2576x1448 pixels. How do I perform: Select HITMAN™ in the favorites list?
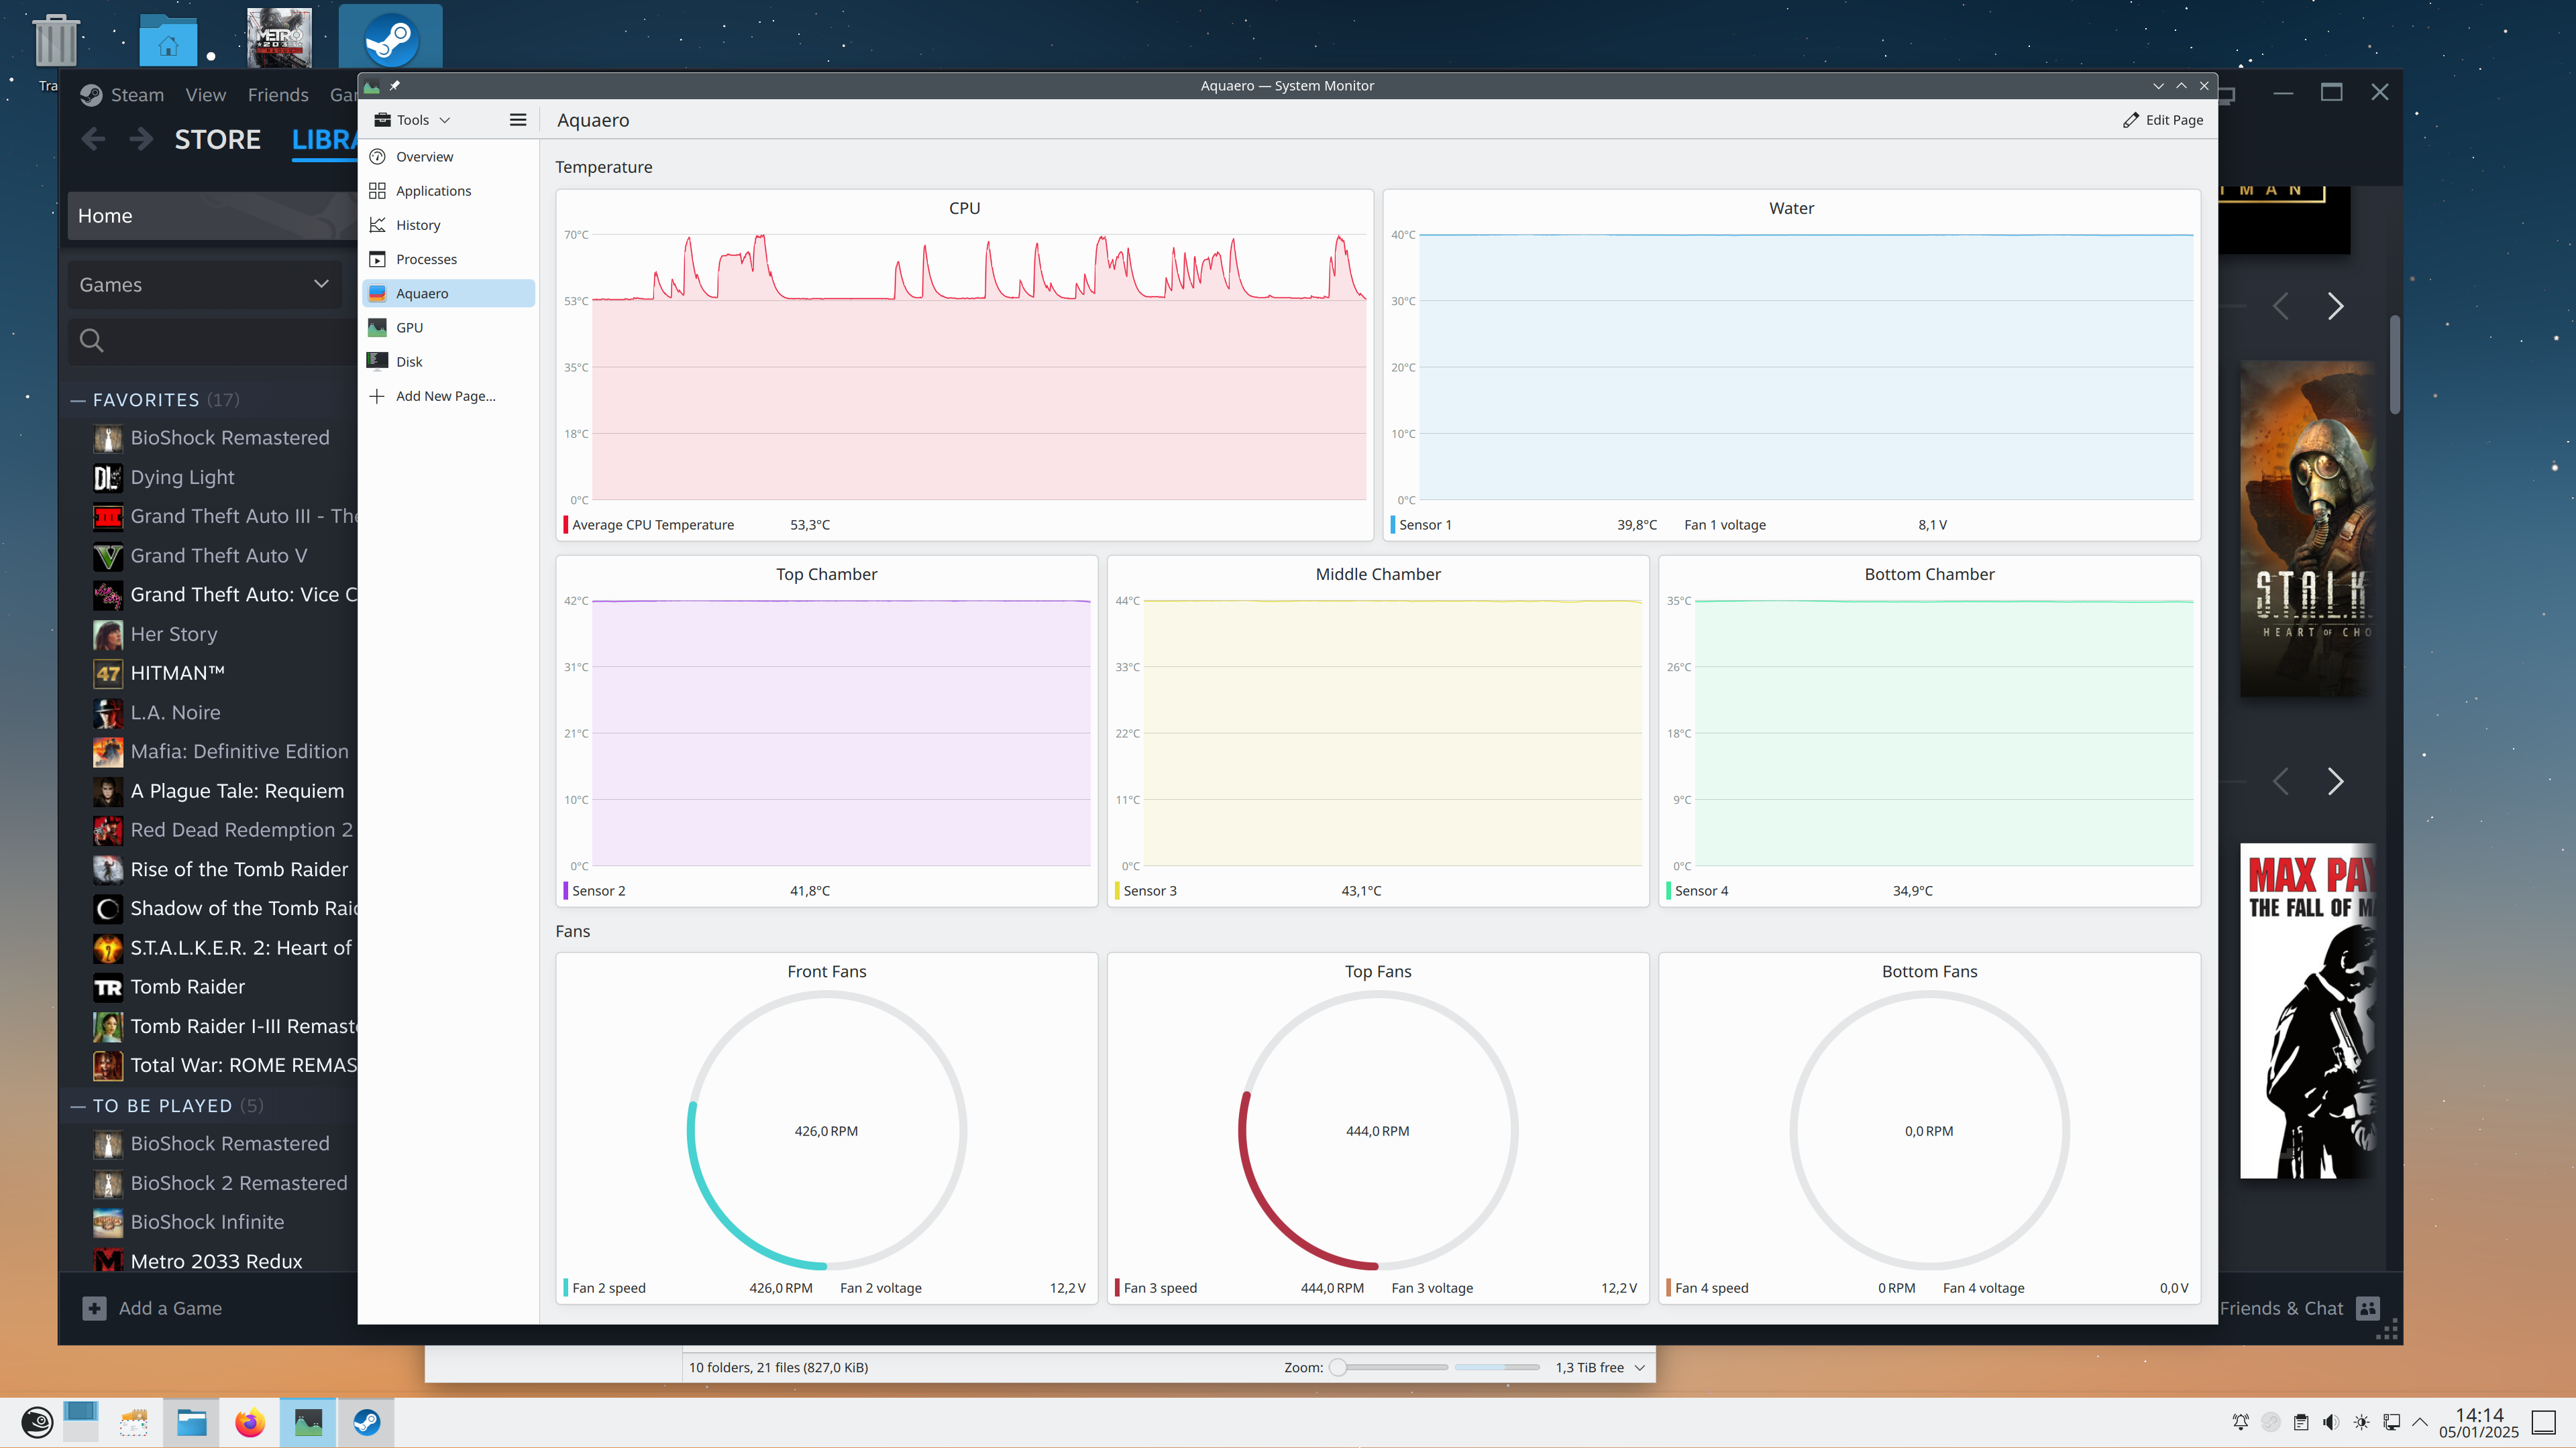(177, 674)
